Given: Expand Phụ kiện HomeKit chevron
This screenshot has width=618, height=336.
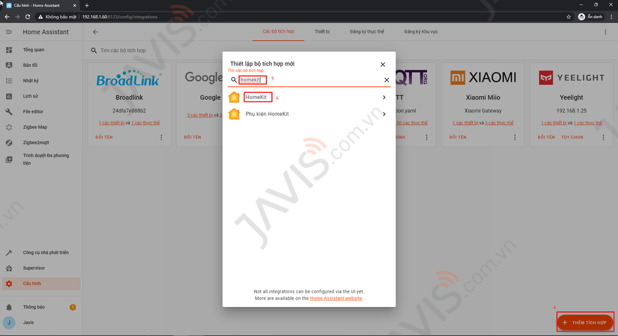Looking at the screenshot, I should coord(384,114).
